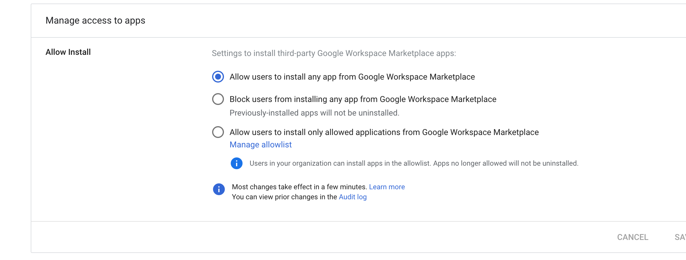Click the "You can view prior changes" text
This screenshot has height=260, width=686.
284,197
